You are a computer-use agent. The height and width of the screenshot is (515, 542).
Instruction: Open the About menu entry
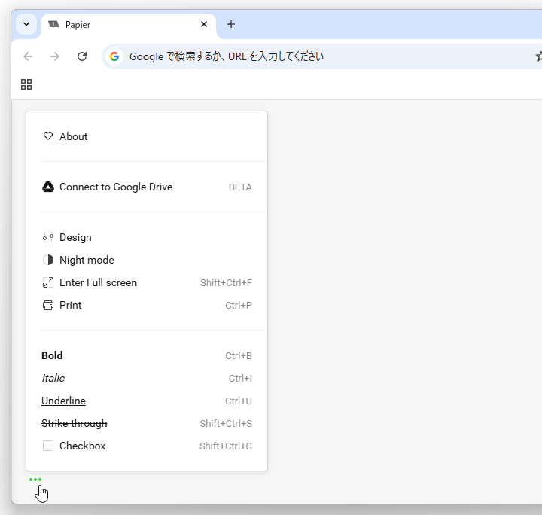[x=73, y=136]
